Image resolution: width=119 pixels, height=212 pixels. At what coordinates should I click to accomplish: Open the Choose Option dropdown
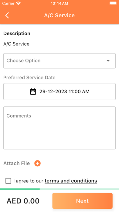click(x=59, y=61)
